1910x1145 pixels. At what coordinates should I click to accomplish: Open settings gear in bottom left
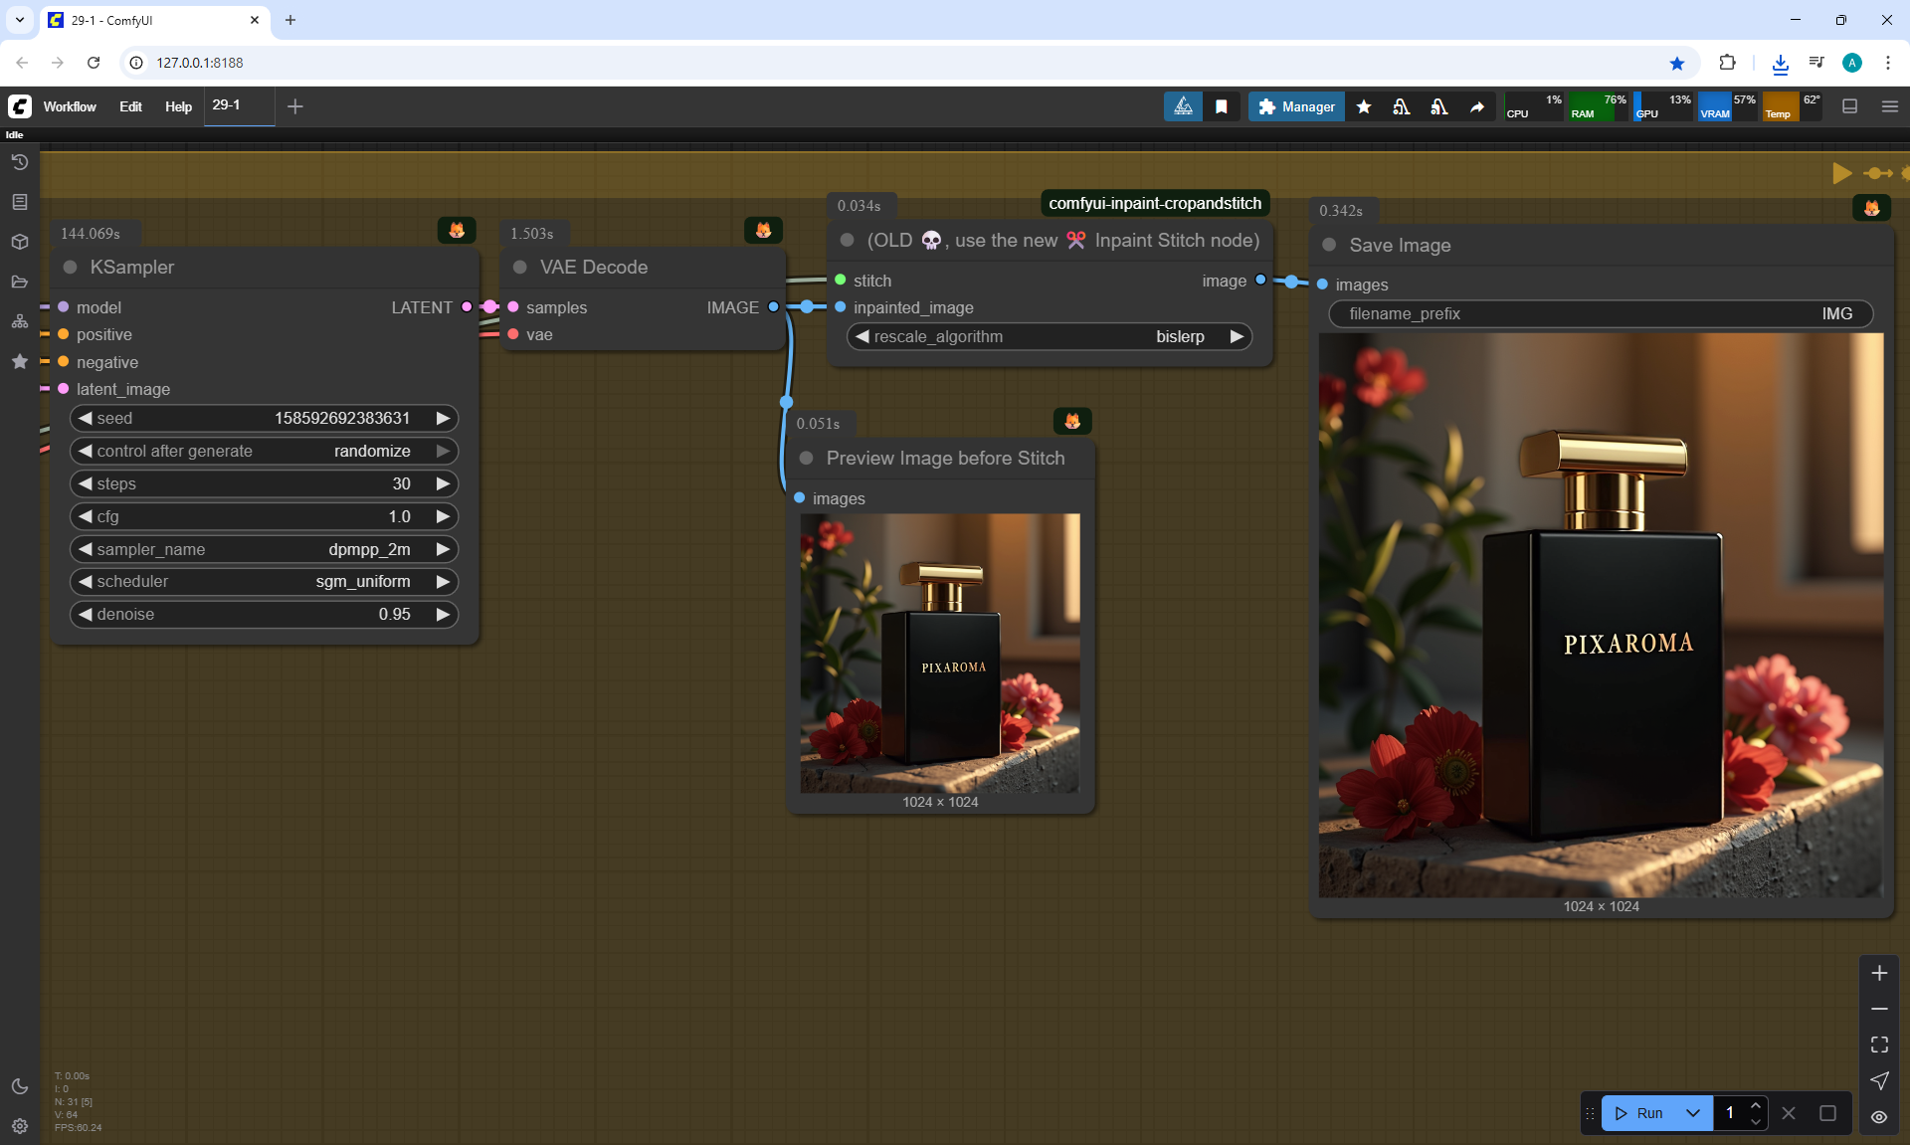tap(19, 1126)
